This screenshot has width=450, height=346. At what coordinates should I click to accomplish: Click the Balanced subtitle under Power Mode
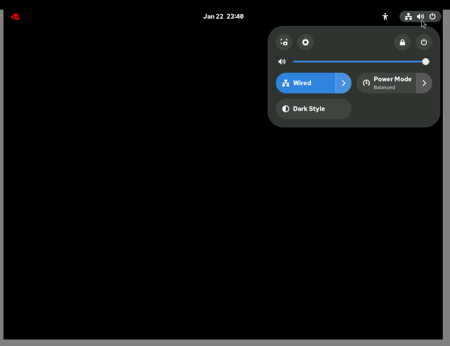pos(384,88)
